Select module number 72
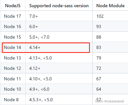 (99, 68)
